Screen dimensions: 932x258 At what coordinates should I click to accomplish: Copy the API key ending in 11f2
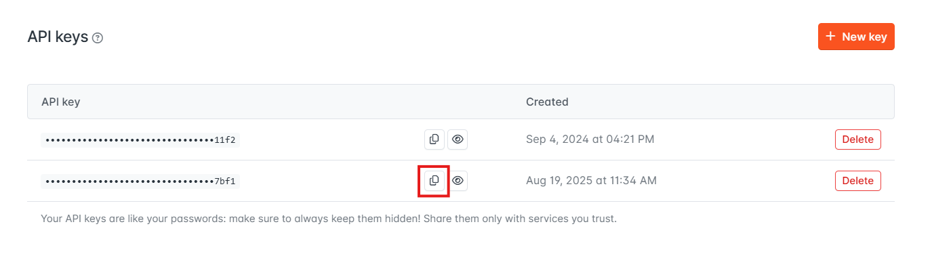[434, 139]
